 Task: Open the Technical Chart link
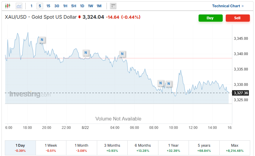point(228,6)
